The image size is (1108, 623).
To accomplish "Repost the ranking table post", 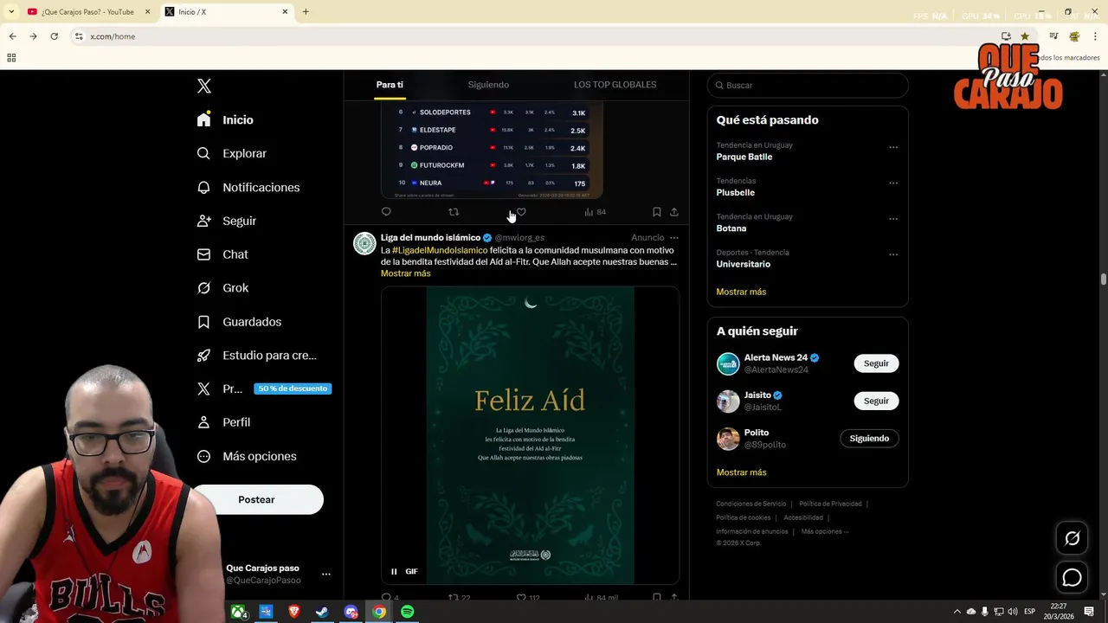I will (454, 212).
